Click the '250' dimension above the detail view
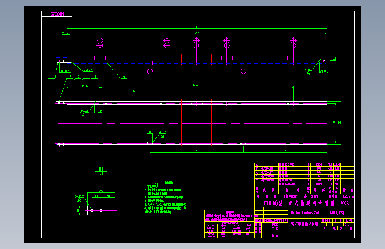This screenshot has width=385, height=249. [101, 191]
